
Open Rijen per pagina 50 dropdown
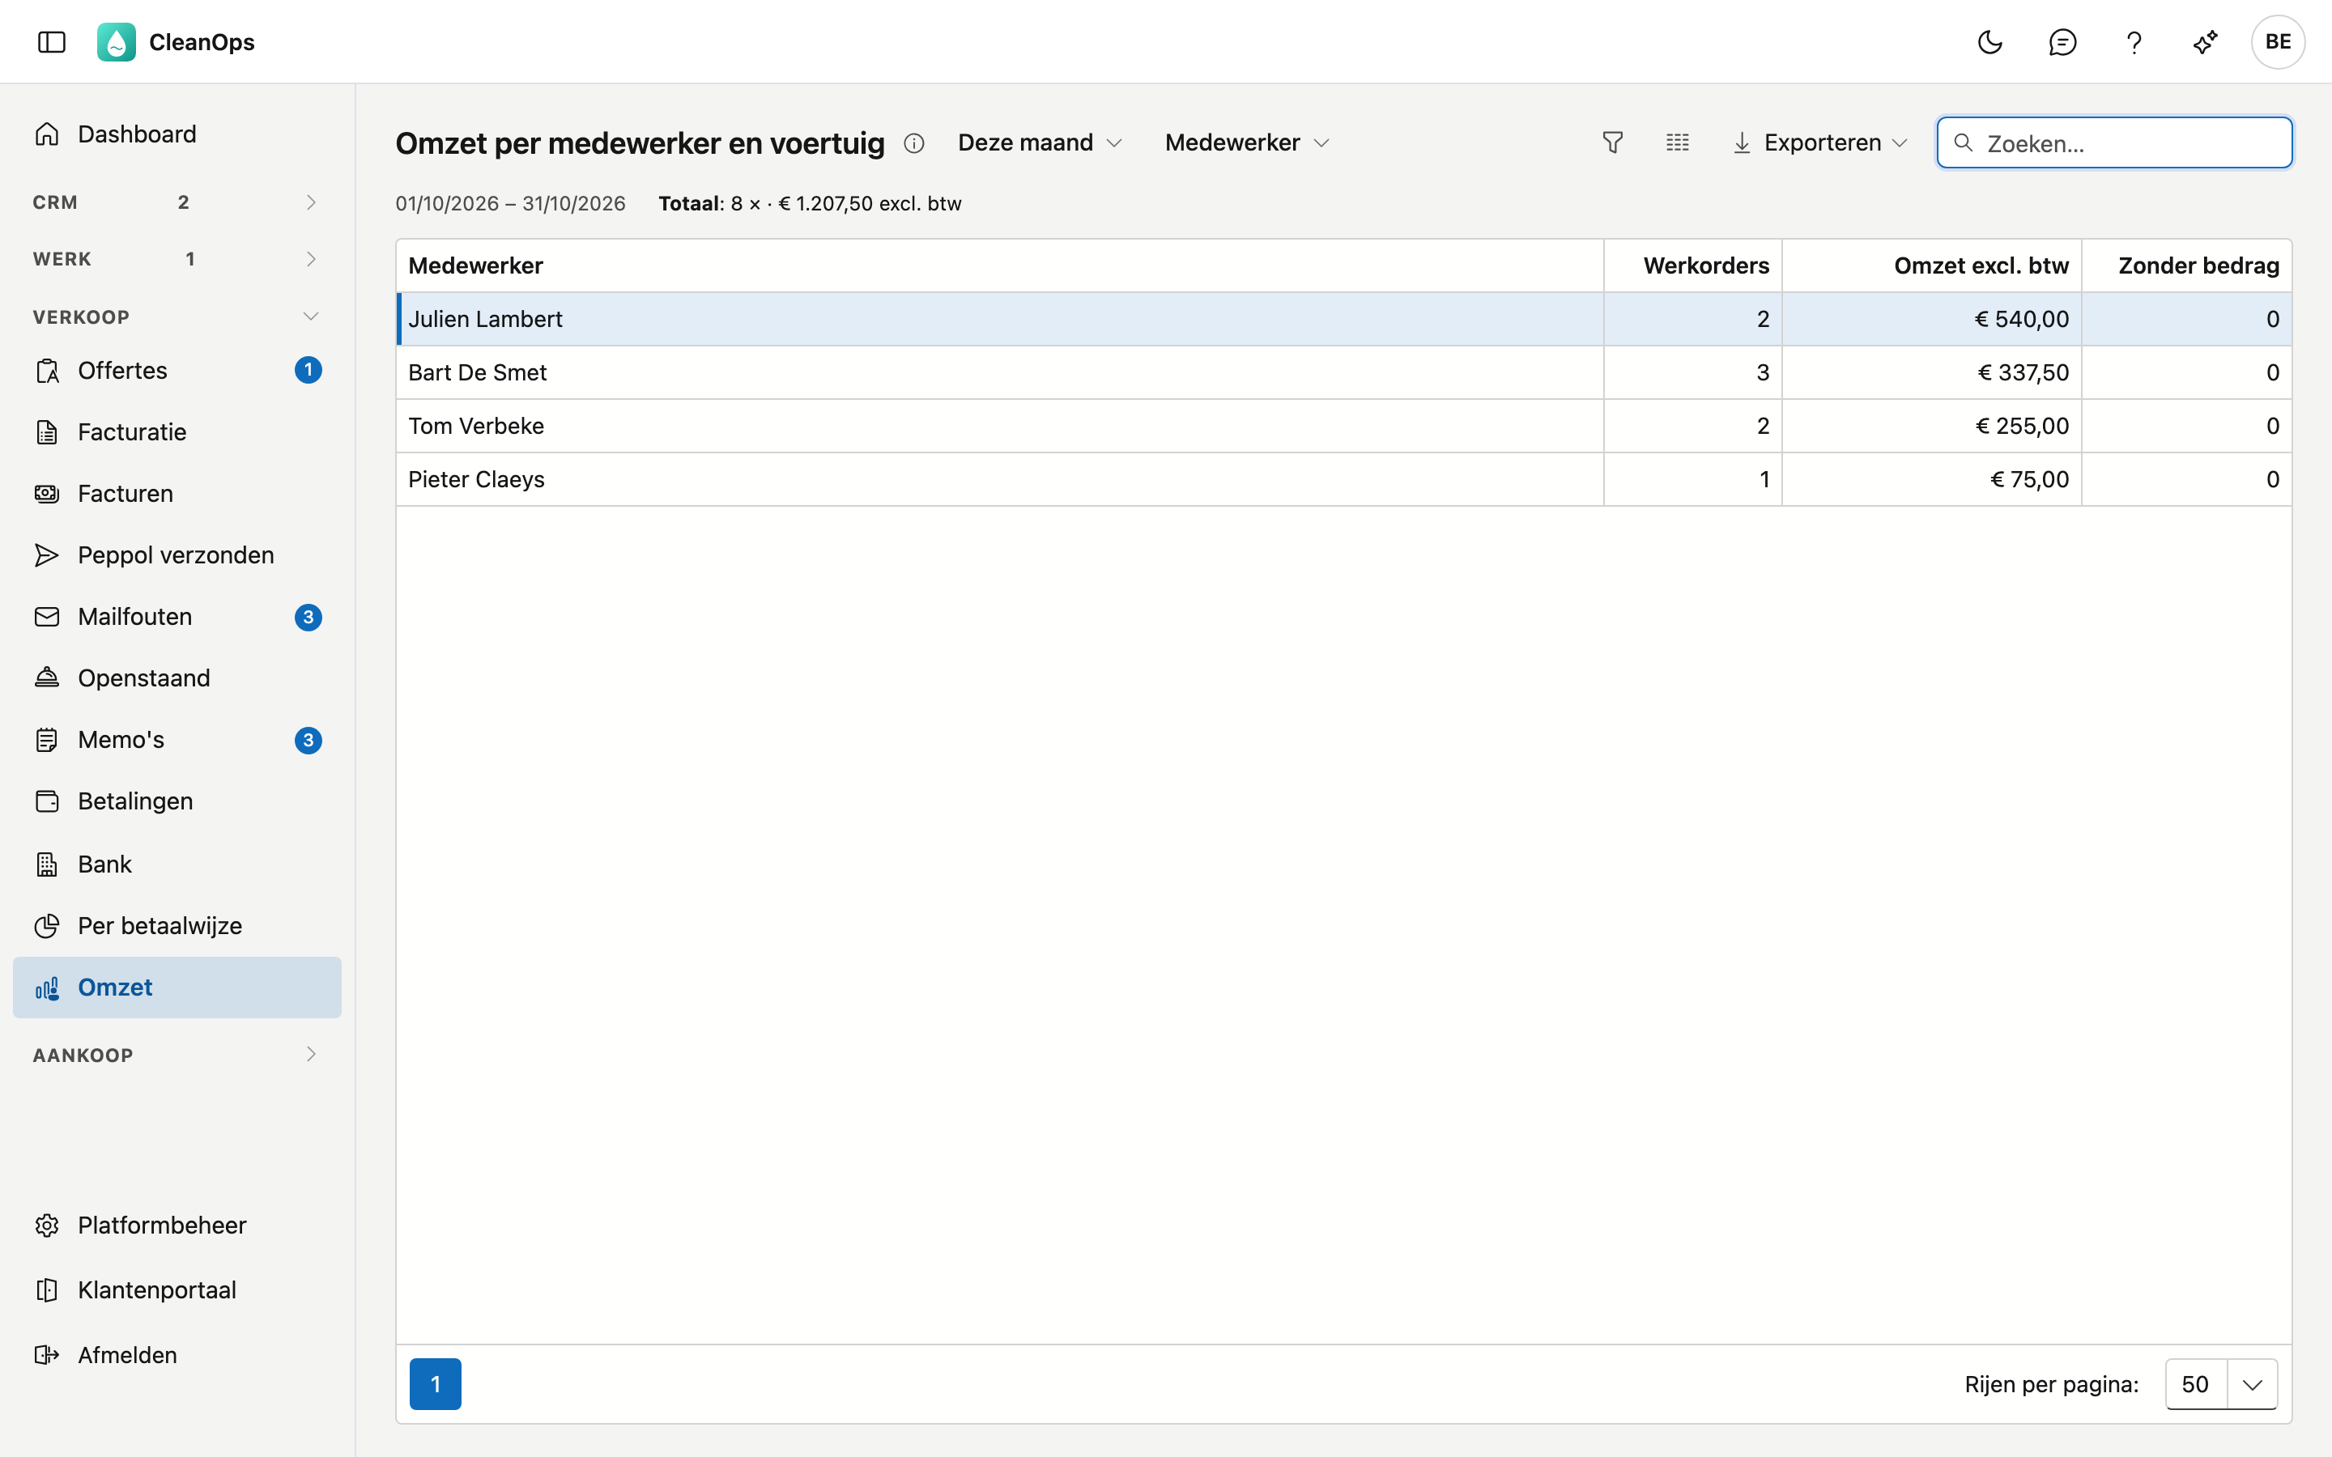tap(2221, 1385)
